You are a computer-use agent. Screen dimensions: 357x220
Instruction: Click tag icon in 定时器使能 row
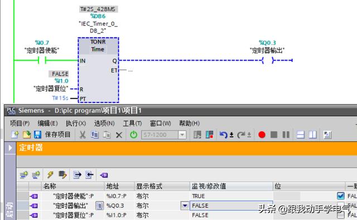click(33, 196)
